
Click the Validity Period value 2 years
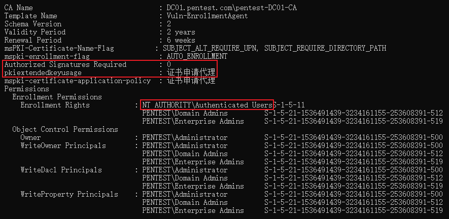[x=181, y=32]
